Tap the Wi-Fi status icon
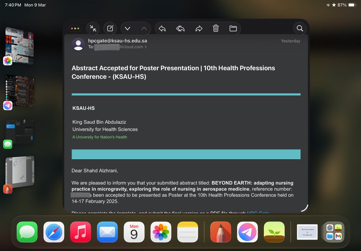361x251 pixels. (x=328, y=5)
